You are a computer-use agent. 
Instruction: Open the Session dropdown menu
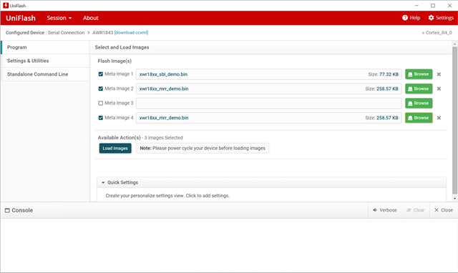coord(59,18)
